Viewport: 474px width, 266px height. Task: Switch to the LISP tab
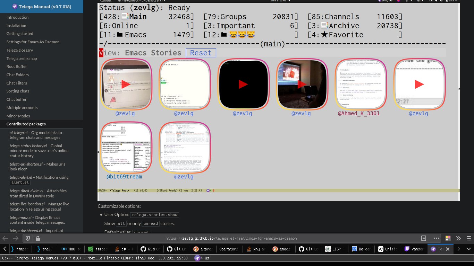point(335,249)
